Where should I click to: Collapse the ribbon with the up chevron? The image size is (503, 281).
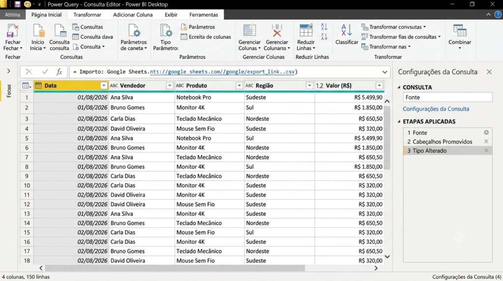click(x=488, y=15)
